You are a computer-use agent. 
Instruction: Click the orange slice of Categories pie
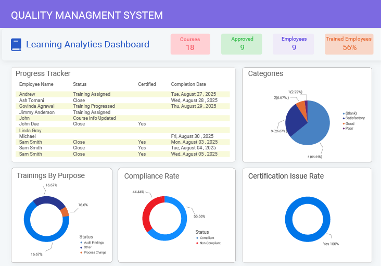pyautogui.click(x=301, y=109)
